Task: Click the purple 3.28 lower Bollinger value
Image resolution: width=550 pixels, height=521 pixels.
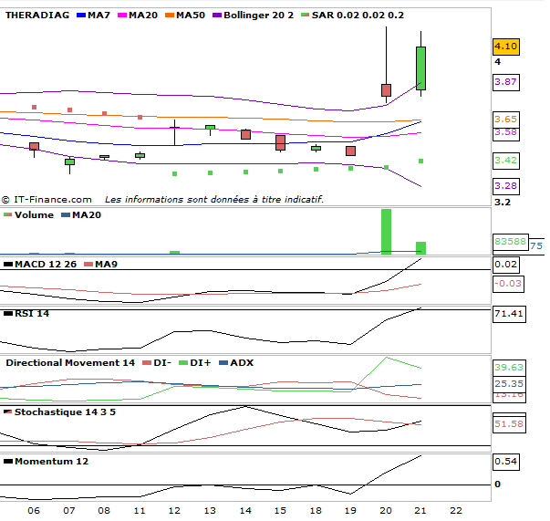Action: pos(506,186)
